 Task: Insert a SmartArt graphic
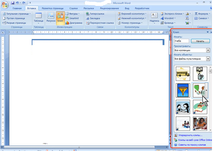point(72,18)
